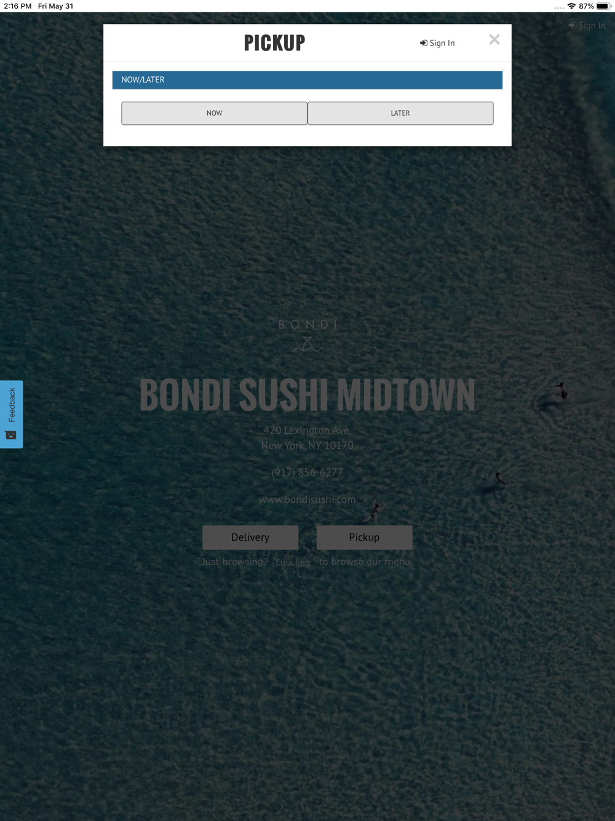Screen dimensions: 615x821
Task: Click the smiley icon on the Feedback tab
Action: [11, 435]
